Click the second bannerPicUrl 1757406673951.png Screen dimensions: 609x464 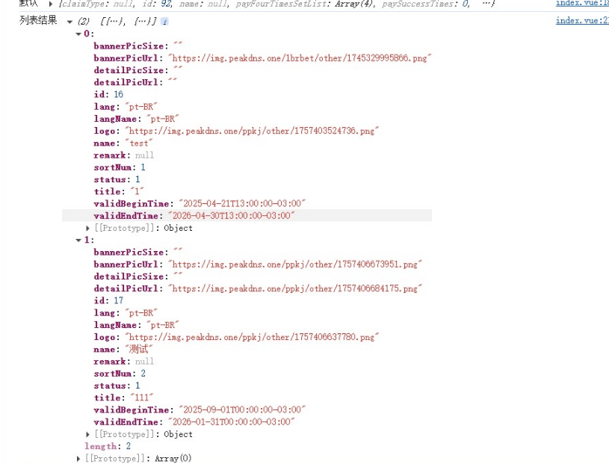coord(295,265)
